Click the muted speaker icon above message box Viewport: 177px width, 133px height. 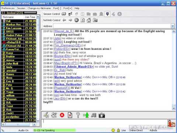46,115
